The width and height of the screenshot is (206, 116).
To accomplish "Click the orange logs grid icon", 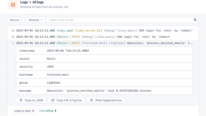I will click(13, 5).
